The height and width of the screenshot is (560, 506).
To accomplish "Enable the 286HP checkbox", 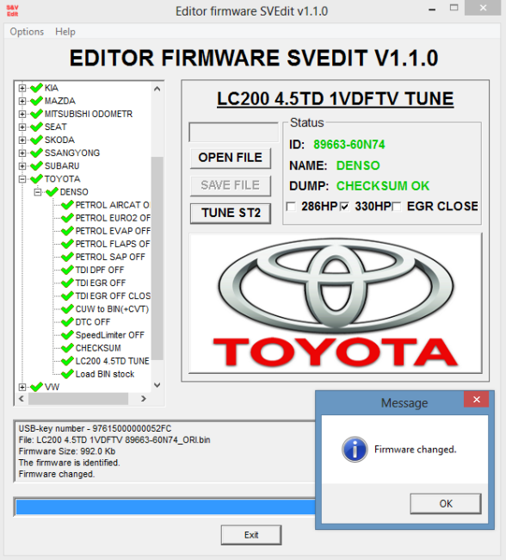I will [291, 207].
